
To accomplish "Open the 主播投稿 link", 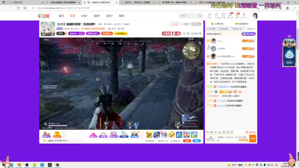I will [x=218, y=24].
